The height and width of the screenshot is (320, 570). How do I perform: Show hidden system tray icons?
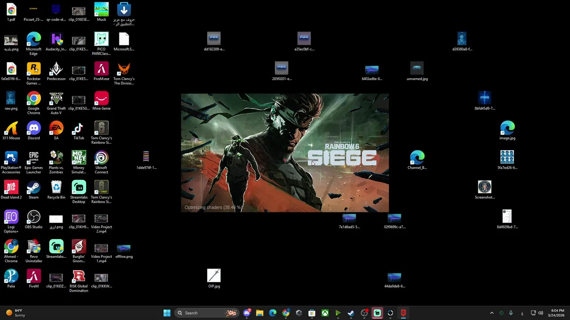coord(492,313)
